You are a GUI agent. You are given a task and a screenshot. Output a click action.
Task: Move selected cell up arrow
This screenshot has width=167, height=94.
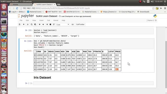(39, 24)
